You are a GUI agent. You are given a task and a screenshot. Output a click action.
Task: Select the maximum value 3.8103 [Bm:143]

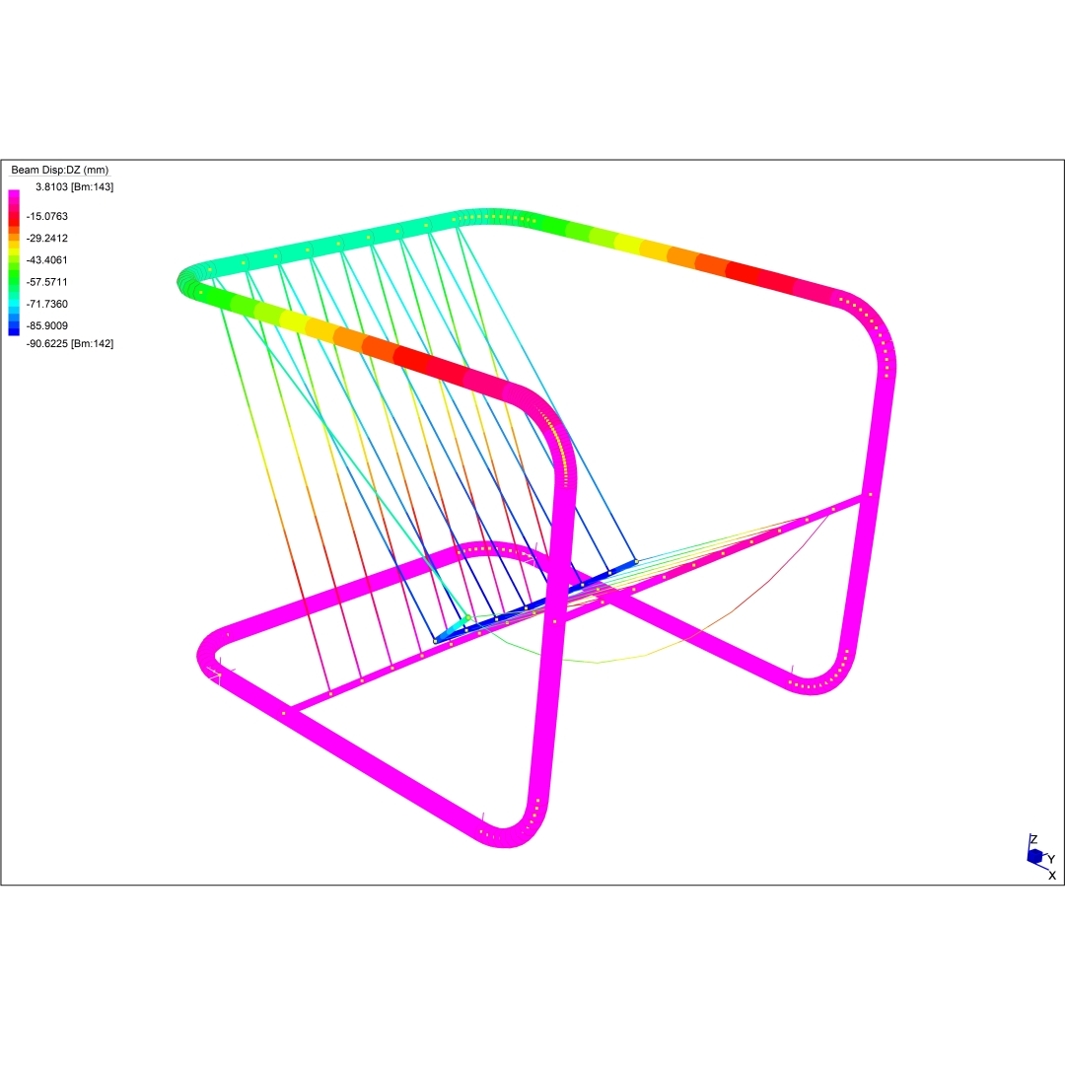tap(74, 186)
